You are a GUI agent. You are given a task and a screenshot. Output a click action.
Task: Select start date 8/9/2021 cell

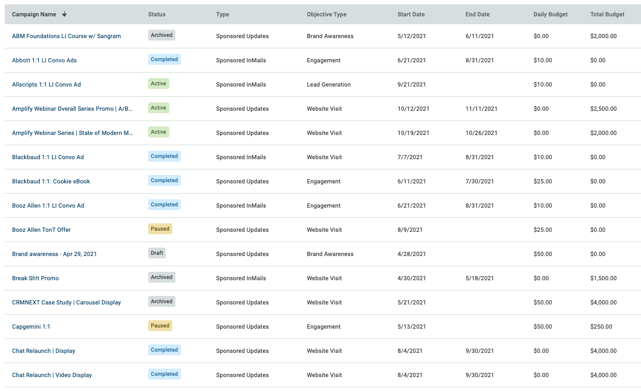pos(409,229)
